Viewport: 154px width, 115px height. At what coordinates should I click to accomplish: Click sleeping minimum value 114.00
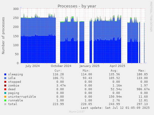tap(86, 74)
